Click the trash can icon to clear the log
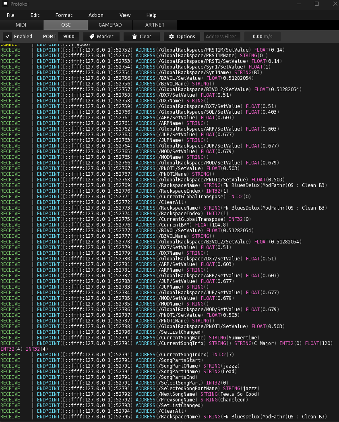This screenshot has height=422, width=339. pyautogui.click(x=134, y=37)
